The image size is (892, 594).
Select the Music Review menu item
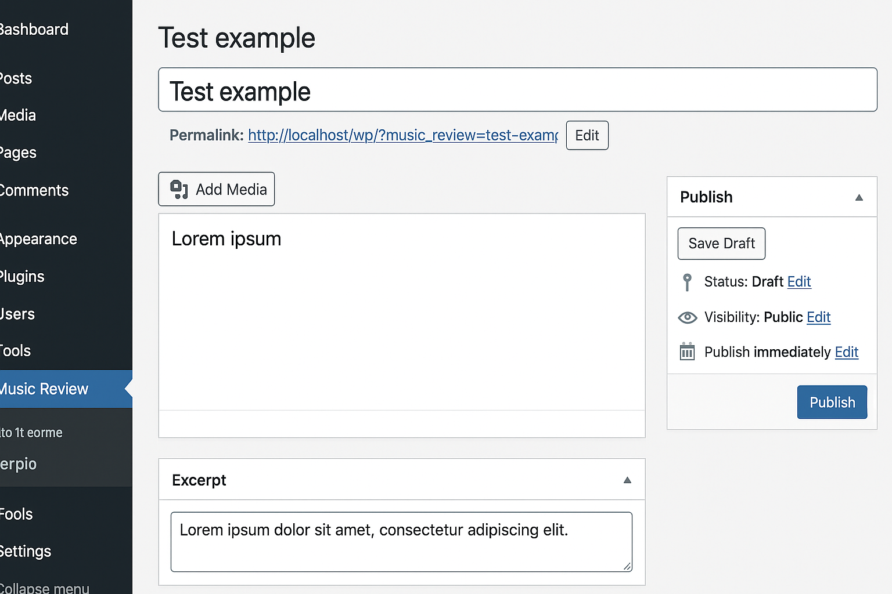pos(44,389)
